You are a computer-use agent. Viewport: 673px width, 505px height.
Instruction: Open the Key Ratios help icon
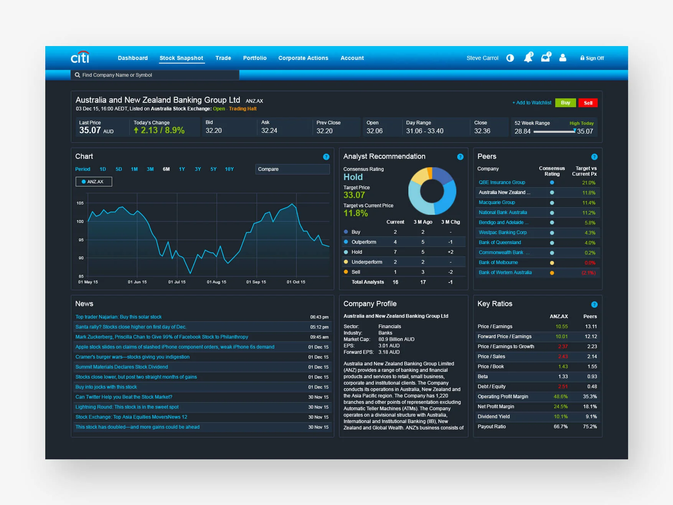pyautogui.click(x=594, y=304)
